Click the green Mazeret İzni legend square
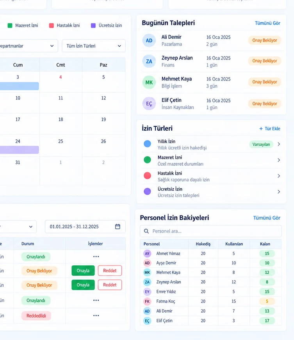This screenshot has height=340, width=294. (10, 25)
